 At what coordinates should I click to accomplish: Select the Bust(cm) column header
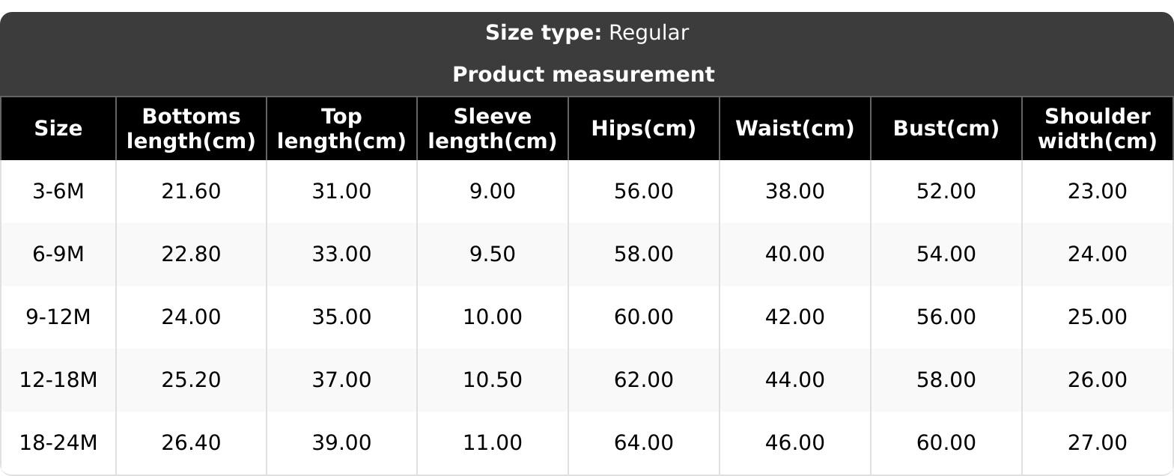pos(946,129)
